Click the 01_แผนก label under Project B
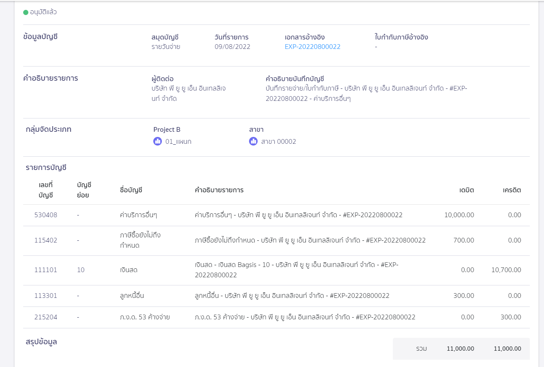This screenshot has width=544, height=367. pos(178,142)
